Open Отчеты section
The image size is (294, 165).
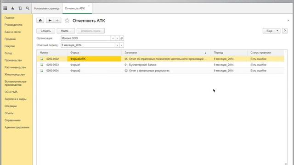[9, 113]
